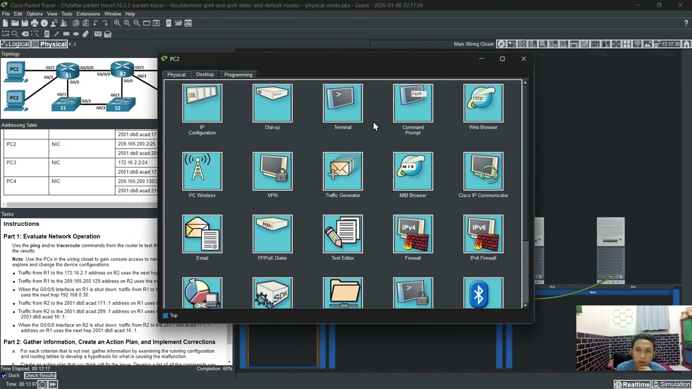
Task: Open the Help menu
Action: click(130, 14)
